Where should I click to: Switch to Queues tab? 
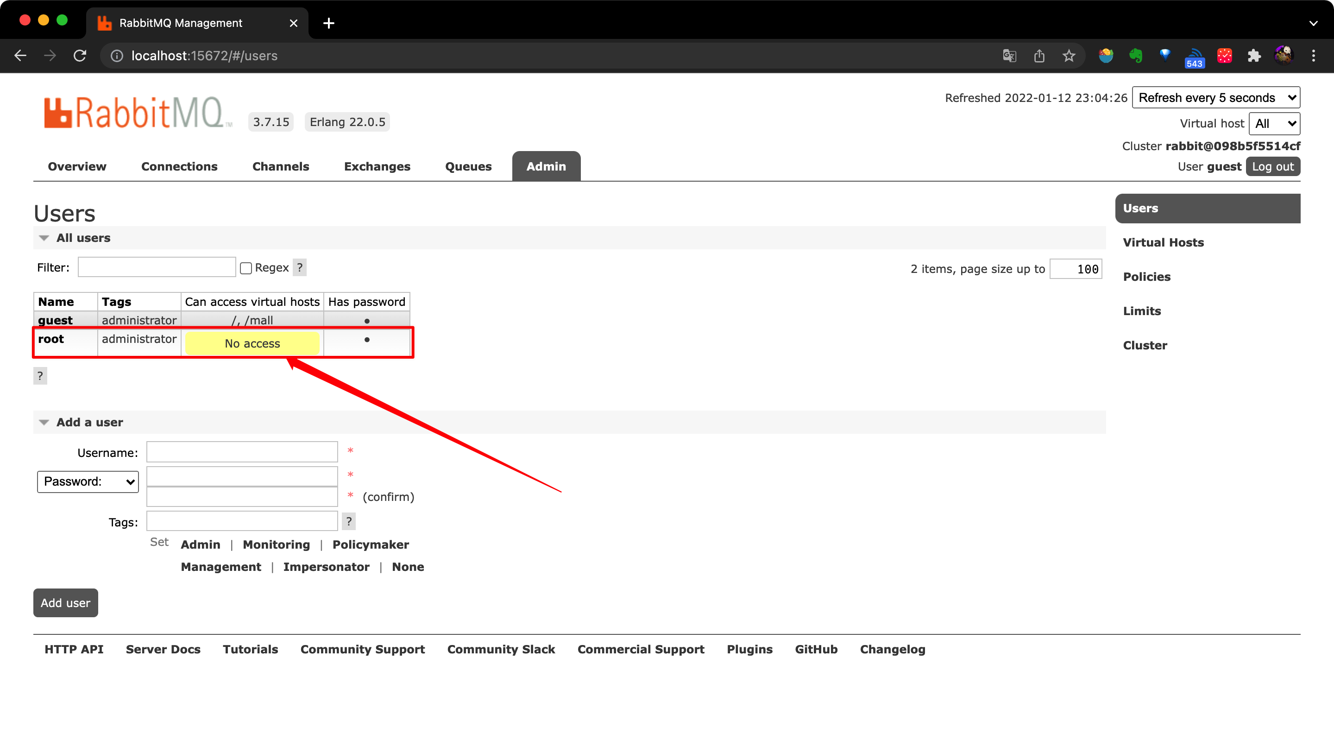coord(468,166)
